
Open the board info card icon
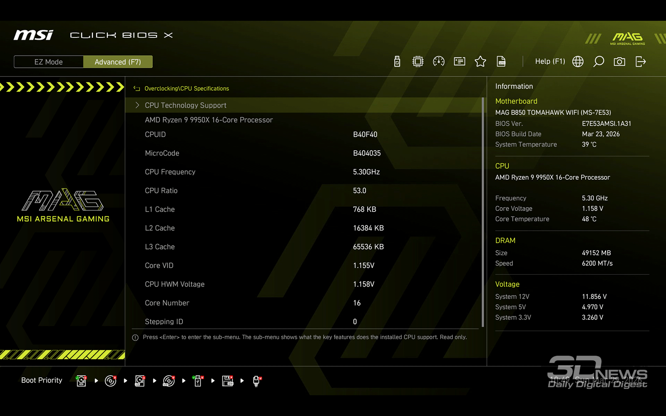click(x=460, y=62)
